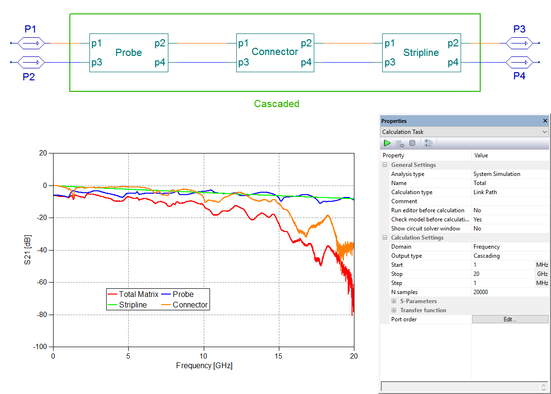Select the P3 port symbol
This screenshot has width=551, height=394.
pyautogui.click(x=519, y=44)
